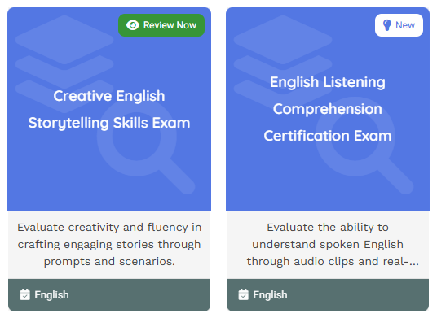
Task: Click the lightbulb icon in New badge
Action: (387, 25)
